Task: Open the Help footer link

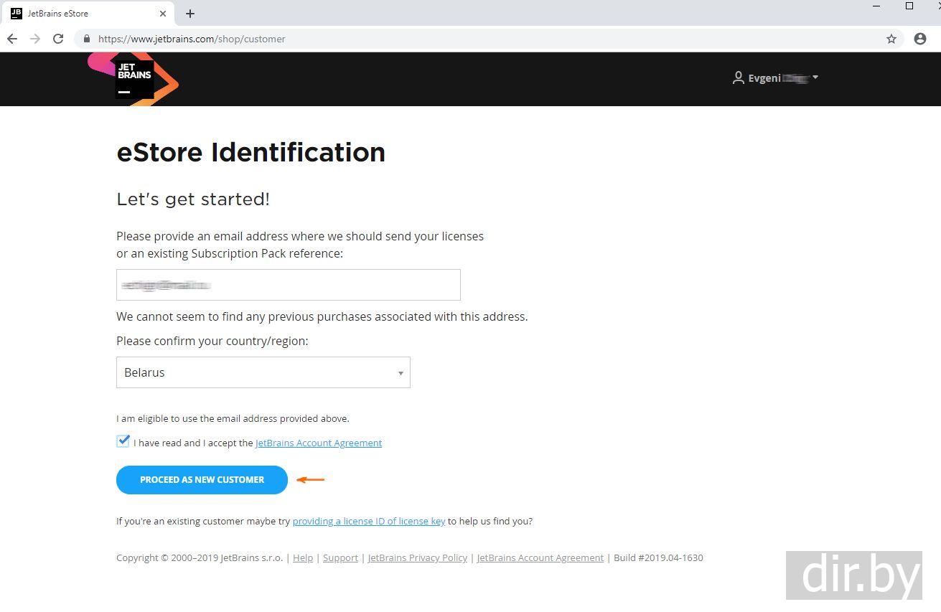Action: [x=303, y=557]
